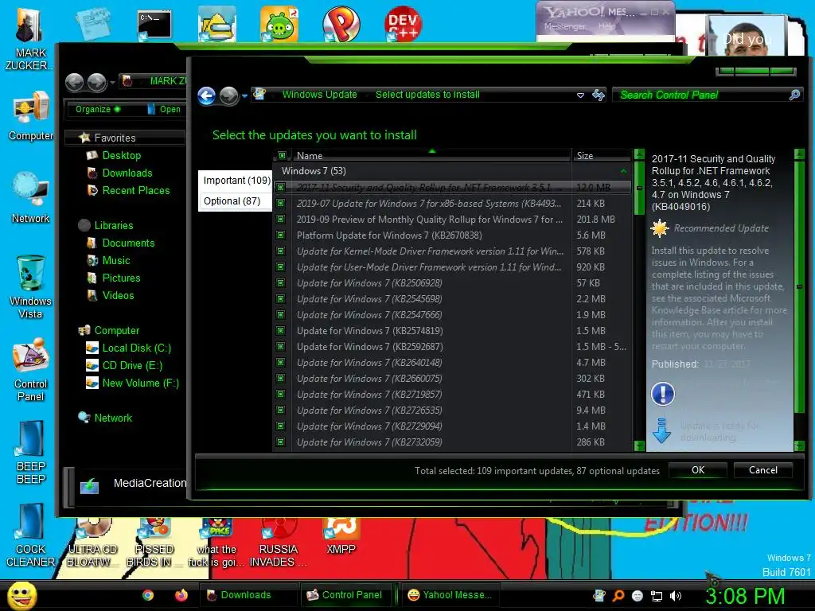Viewport: 815px width, 611px height.
Task: Open the BEEP BEEP desktop shortcut
Action: 31,452
